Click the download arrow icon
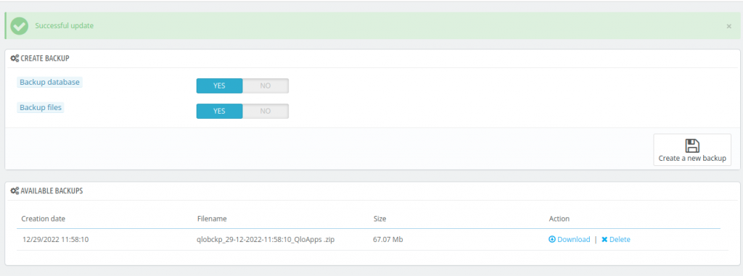743x276 pixels. point(551,240)
